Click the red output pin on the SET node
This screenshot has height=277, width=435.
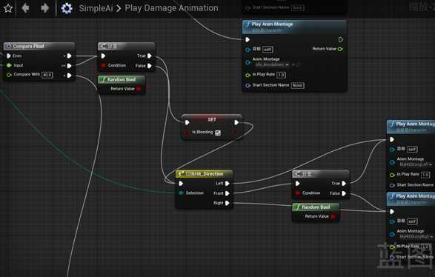point(236,132)
